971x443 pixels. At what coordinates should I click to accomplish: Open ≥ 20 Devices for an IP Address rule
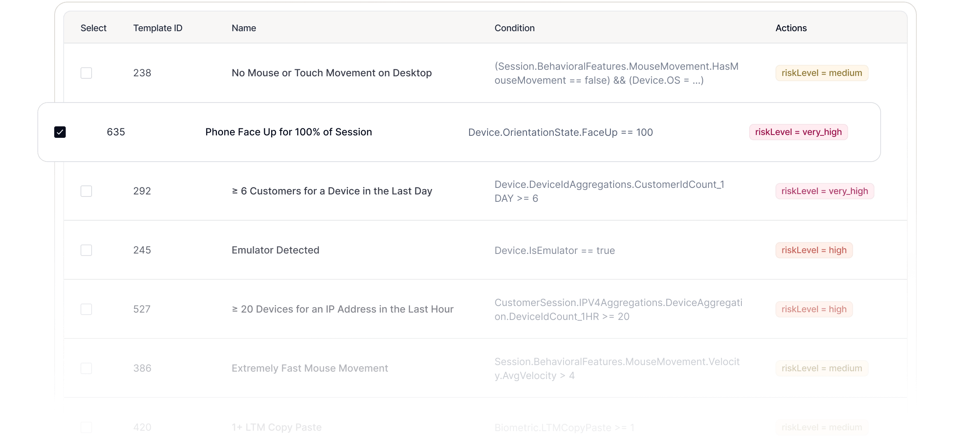pyautogui.click(x=343, y=309)
